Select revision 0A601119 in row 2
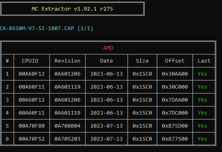This screenshot has width=222, height=152. click(67, 87)
